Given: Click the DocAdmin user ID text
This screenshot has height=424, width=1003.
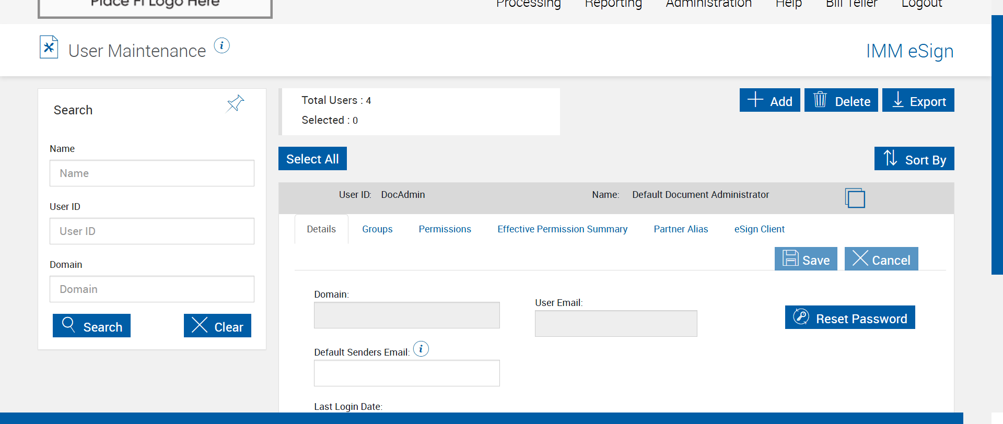Looking at the screenshot, I should click(x=403, y=195).
